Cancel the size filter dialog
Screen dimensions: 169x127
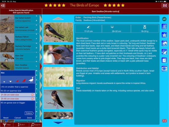point(17,118)
